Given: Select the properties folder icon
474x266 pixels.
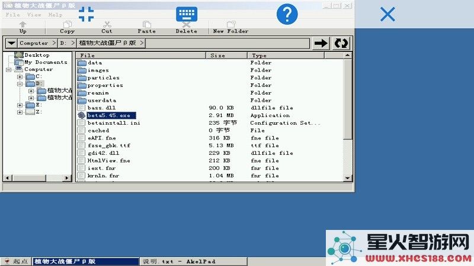Looking at the screenshot, I should tap(82, 85).
